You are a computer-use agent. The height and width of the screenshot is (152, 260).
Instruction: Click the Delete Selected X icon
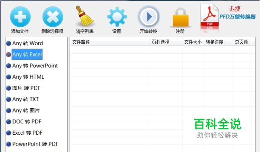coord(53,17)
